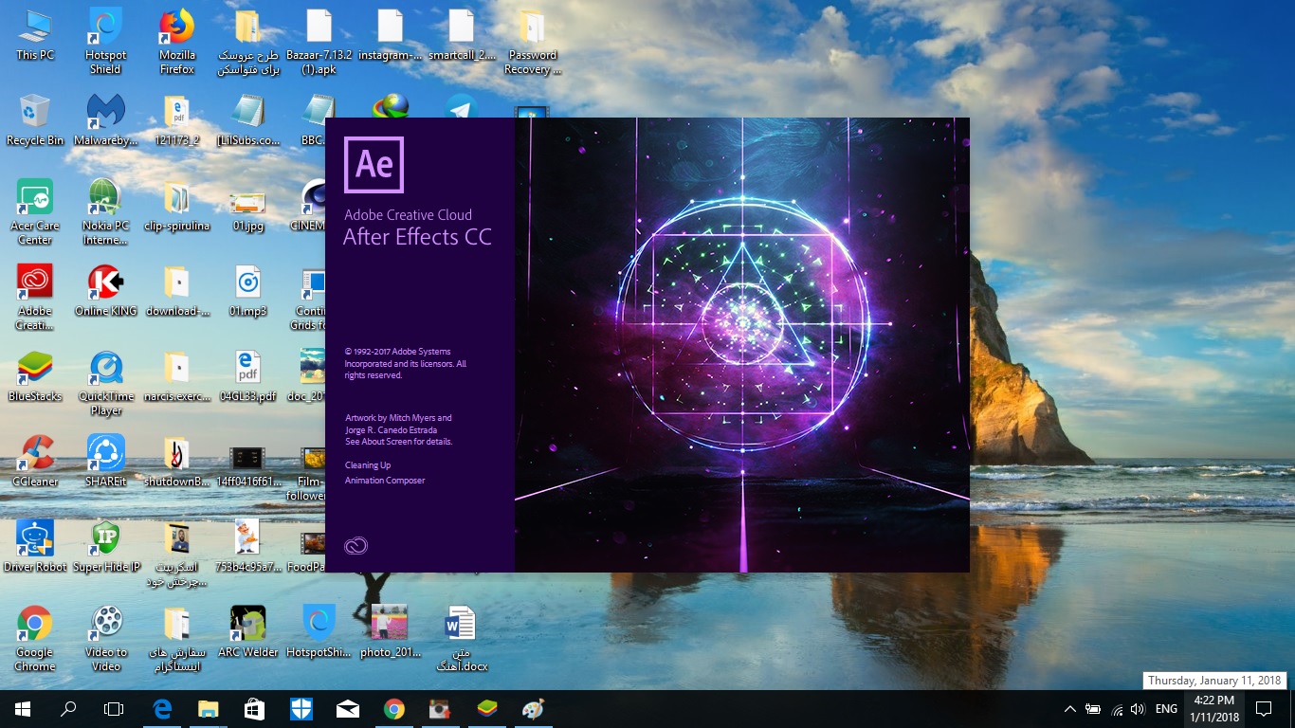Image resolution: width=1295 pixels, height=728 pixels.
Task: Select the Malwarebytes desktop shortcut
Action: (x=105, y=120)
